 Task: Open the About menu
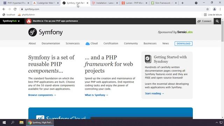(x=32, y=43)
